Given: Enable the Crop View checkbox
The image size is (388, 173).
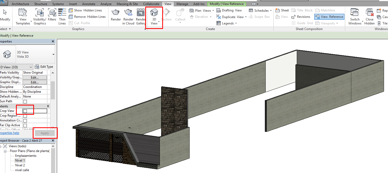Looking at the screenshot, I should [25, 111].
